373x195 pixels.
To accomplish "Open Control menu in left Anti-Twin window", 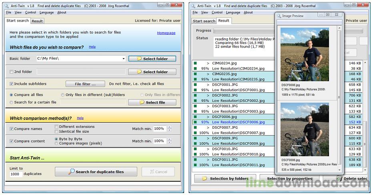I will pyautogui.click(x=31, y=12).
